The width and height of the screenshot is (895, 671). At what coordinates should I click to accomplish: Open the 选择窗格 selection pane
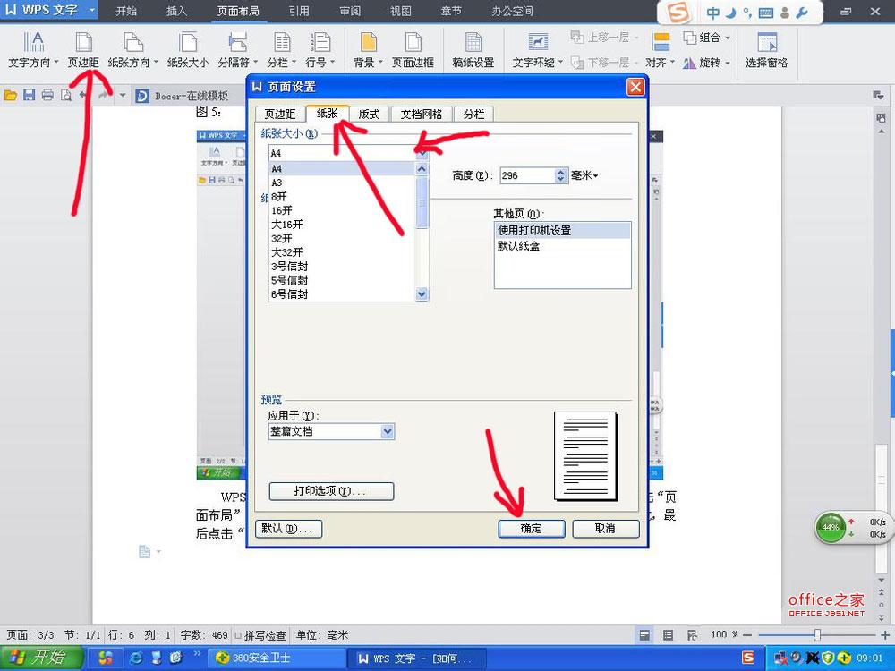pos(766,50)
